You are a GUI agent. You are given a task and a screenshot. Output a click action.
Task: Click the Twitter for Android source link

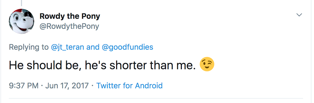click(130, 85)
